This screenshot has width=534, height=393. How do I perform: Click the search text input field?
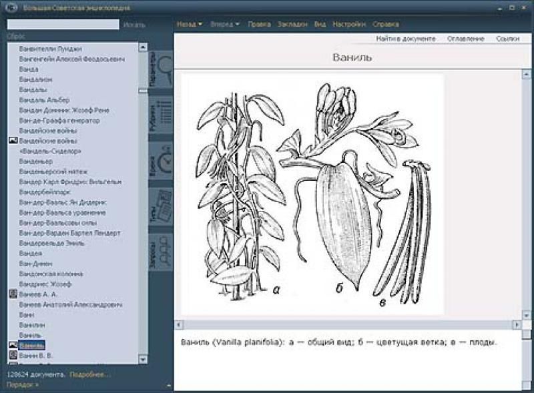[62, 25]
